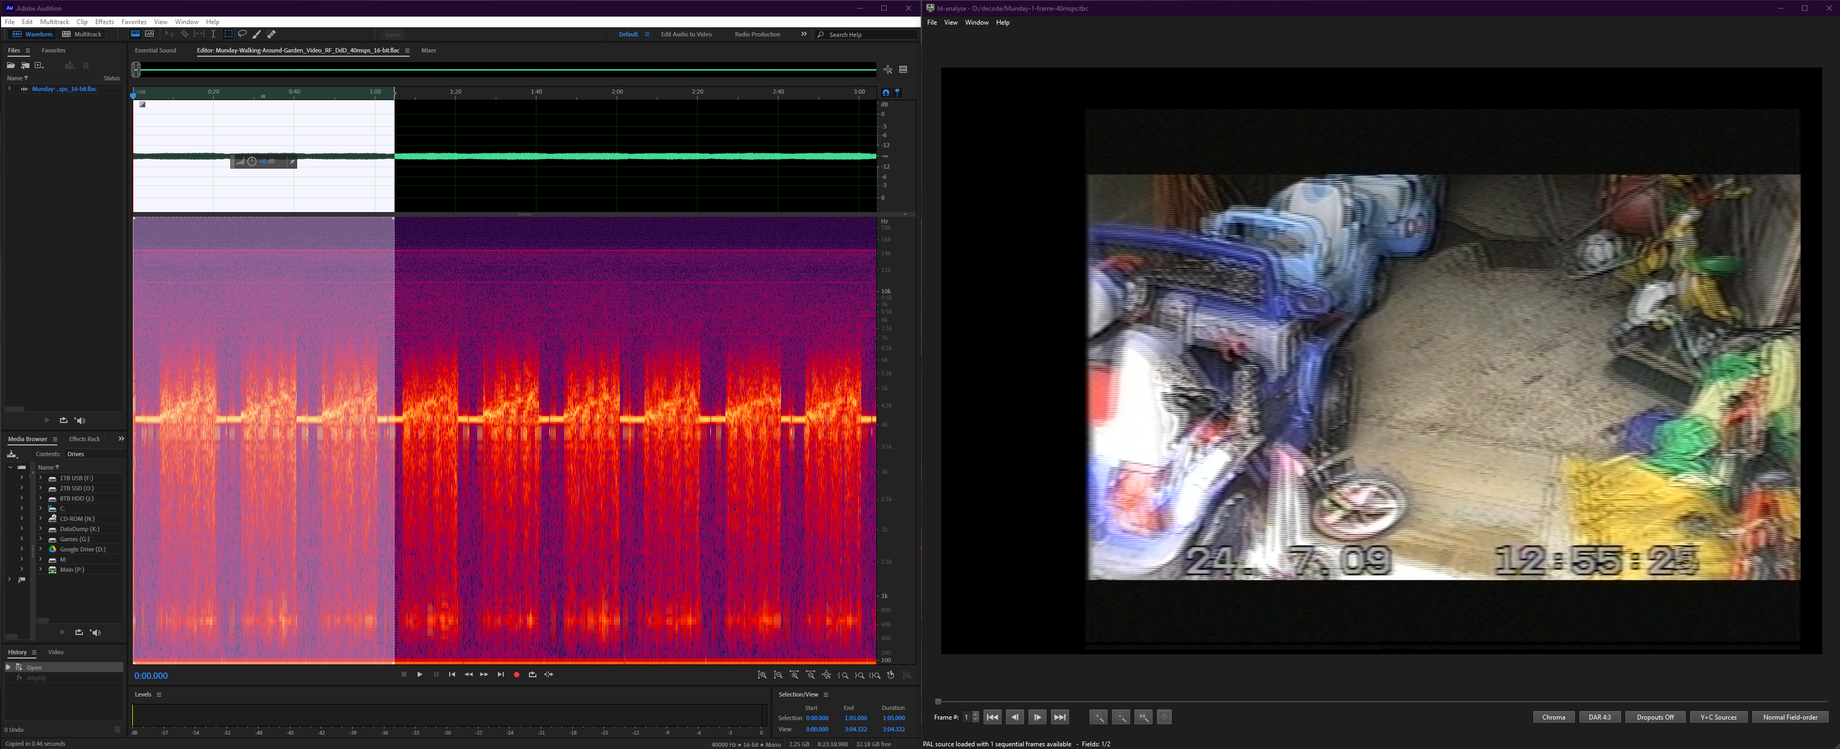Toggle the Chroma decoder in ld-analyse
The height and width of the screenshot is (749, 1840).
pos(1554,717)
